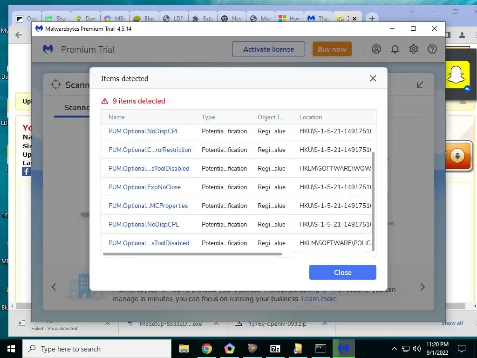Open the Windows notification center

click(462, 349)
